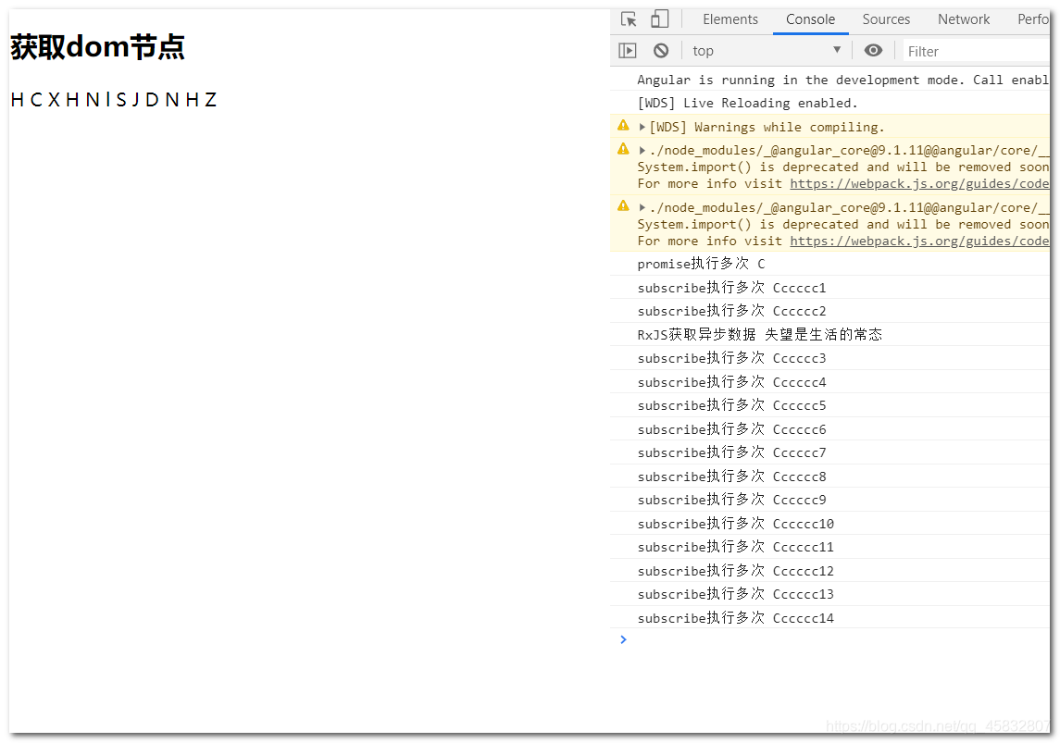Open the partially visible Performance tab
Image resolution: width=1060 pixels, height=743 pixels.
[x=1033, y=19]
